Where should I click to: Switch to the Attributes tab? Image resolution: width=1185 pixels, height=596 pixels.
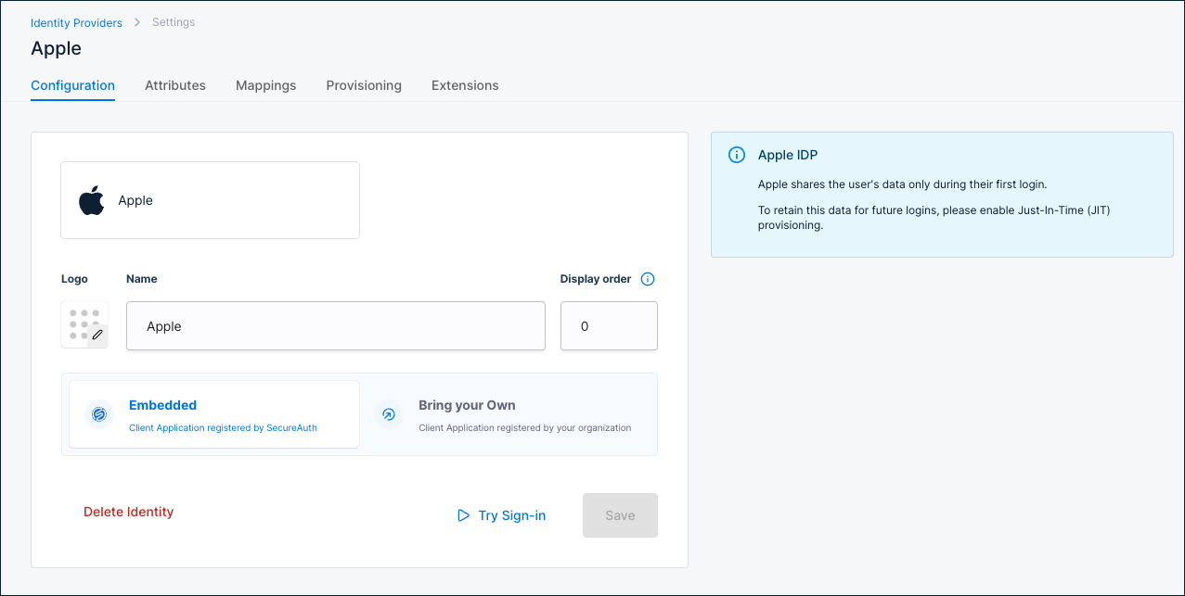(x=175, y=85)
